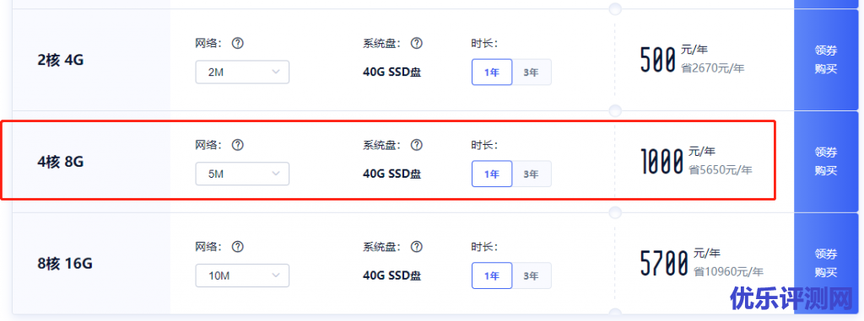Select 3年 duration for 4核 8G plan
The width and height of the screenshot is (864, 321).
coord(532,174)
